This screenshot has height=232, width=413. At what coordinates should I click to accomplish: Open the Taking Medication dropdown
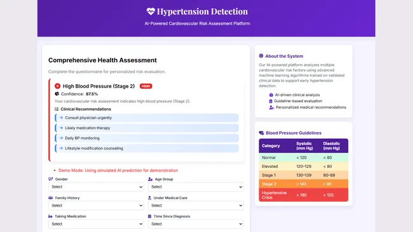96,224
